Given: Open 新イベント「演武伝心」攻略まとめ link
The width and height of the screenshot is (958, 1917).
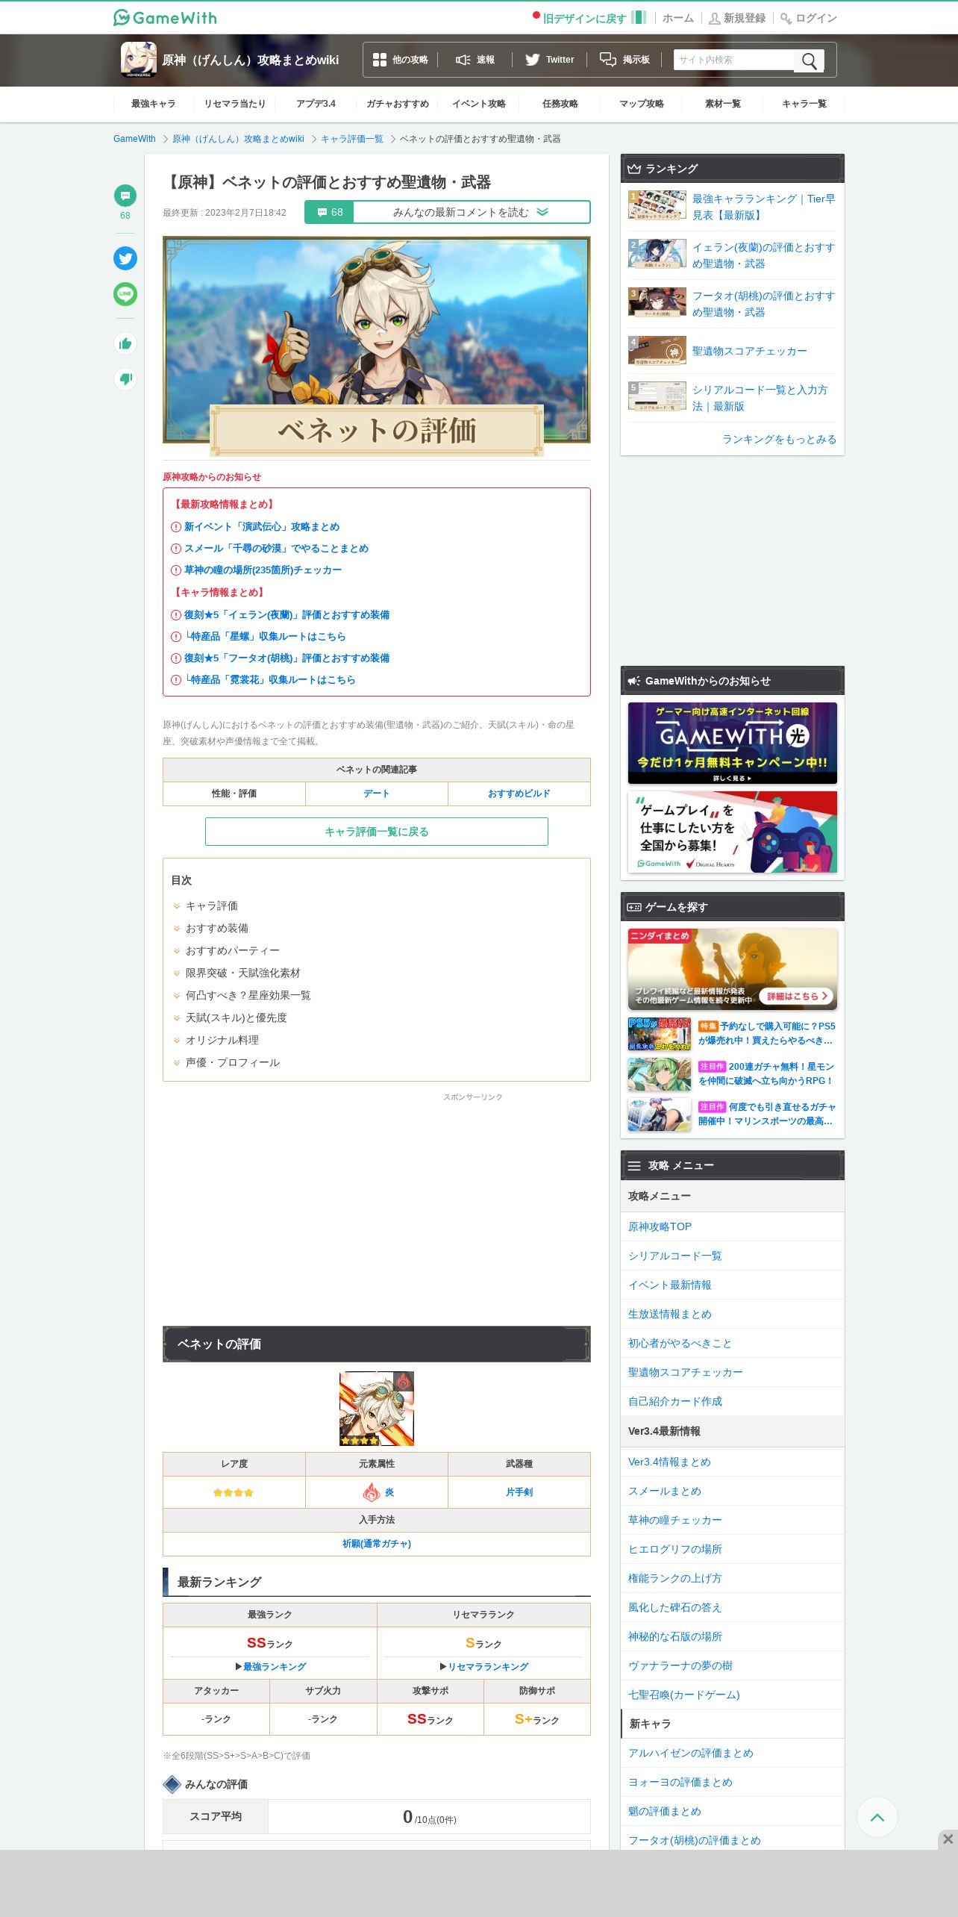Looking at the screenshot, I should (x=262, y=526).
